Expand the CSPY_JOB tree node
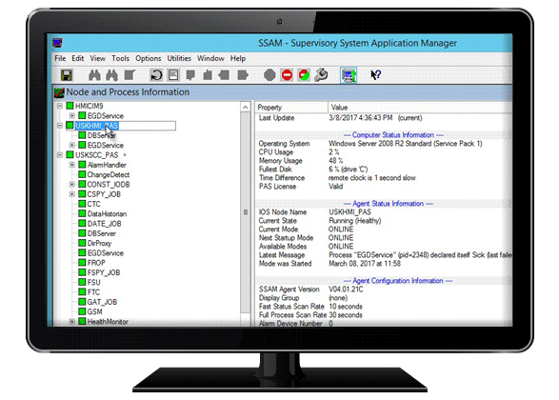Viewport: 559px width, 400px height. [x=72, y=194]
